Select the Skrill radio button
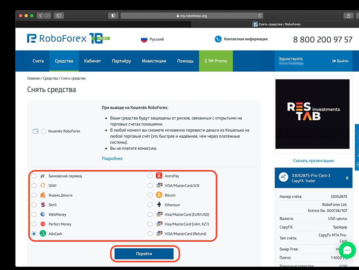 pos(34,205)
